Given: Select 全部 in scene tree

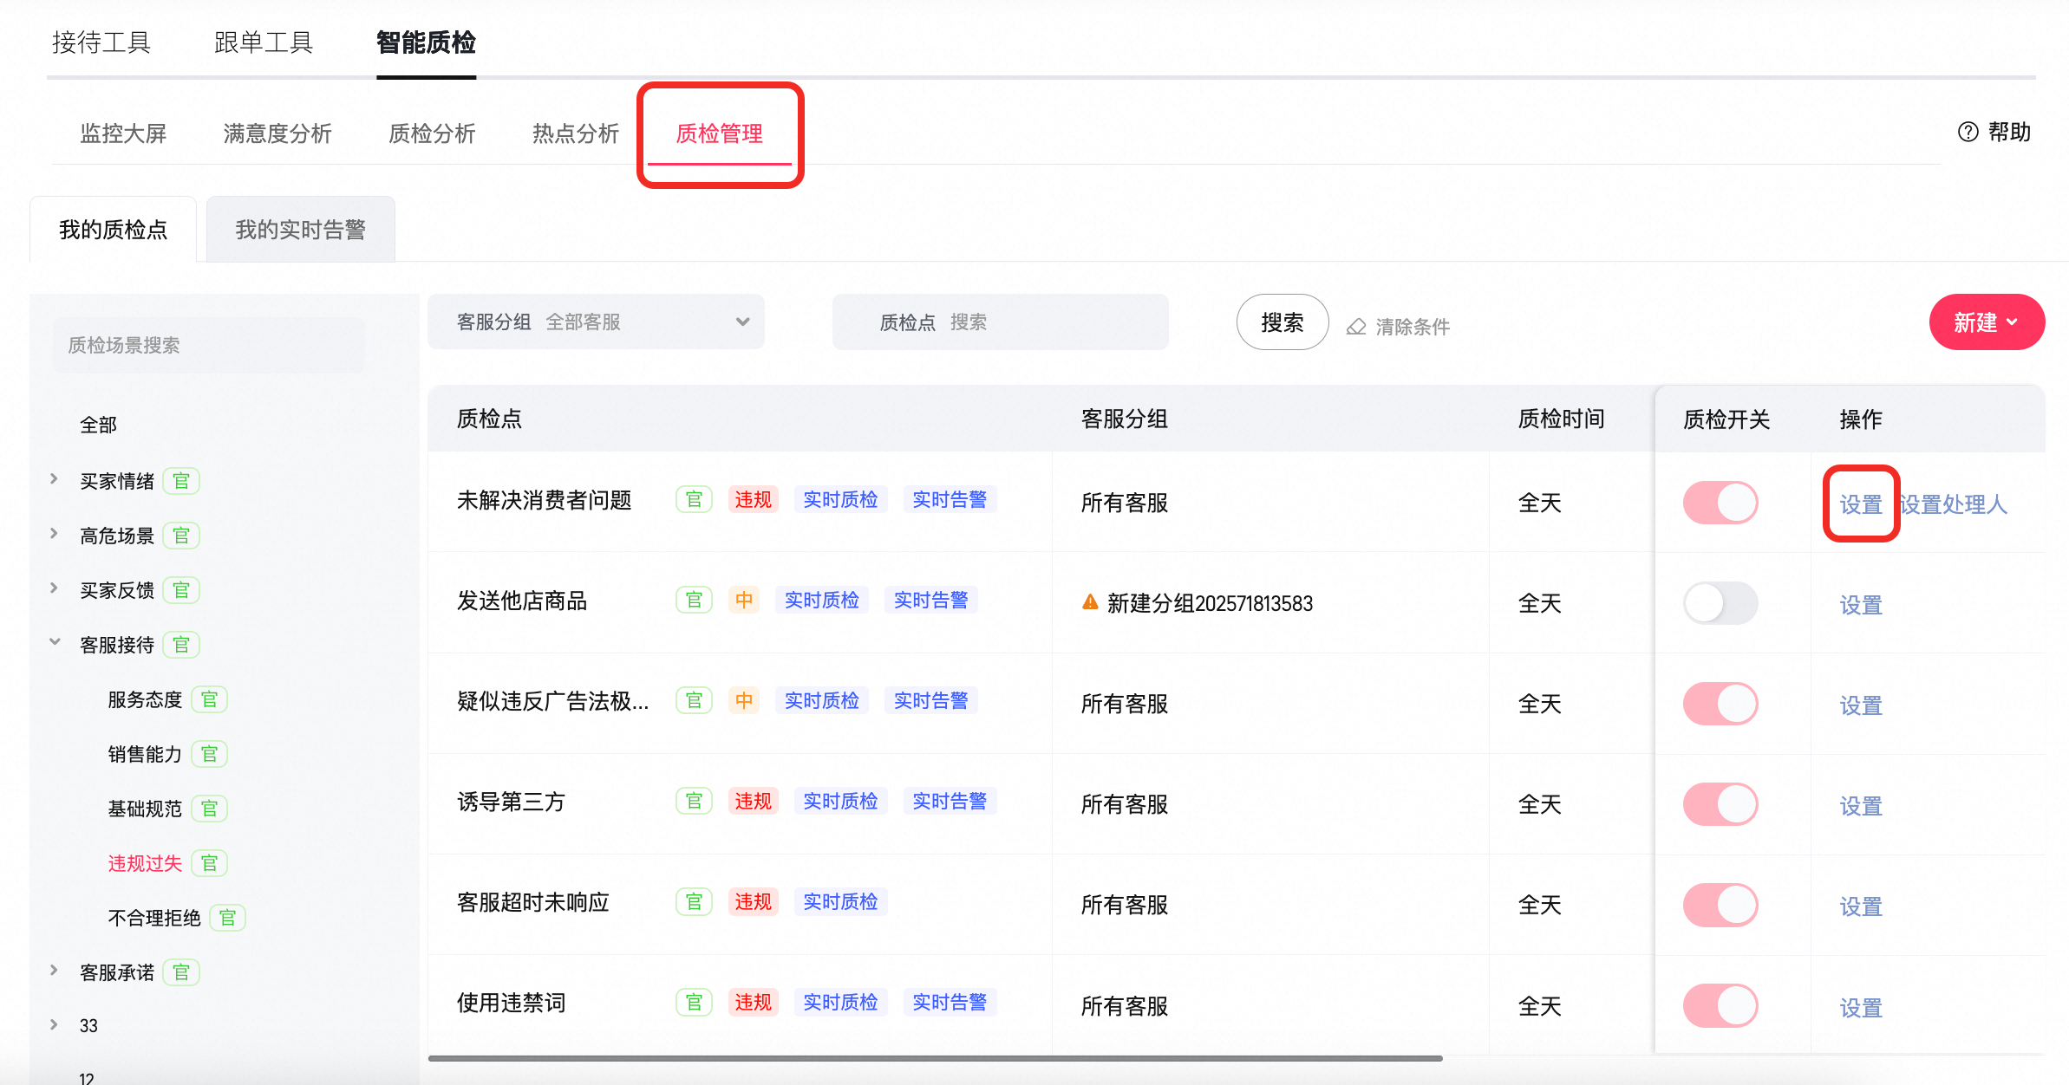Looking at the screenshot, I should pos(98,425).
